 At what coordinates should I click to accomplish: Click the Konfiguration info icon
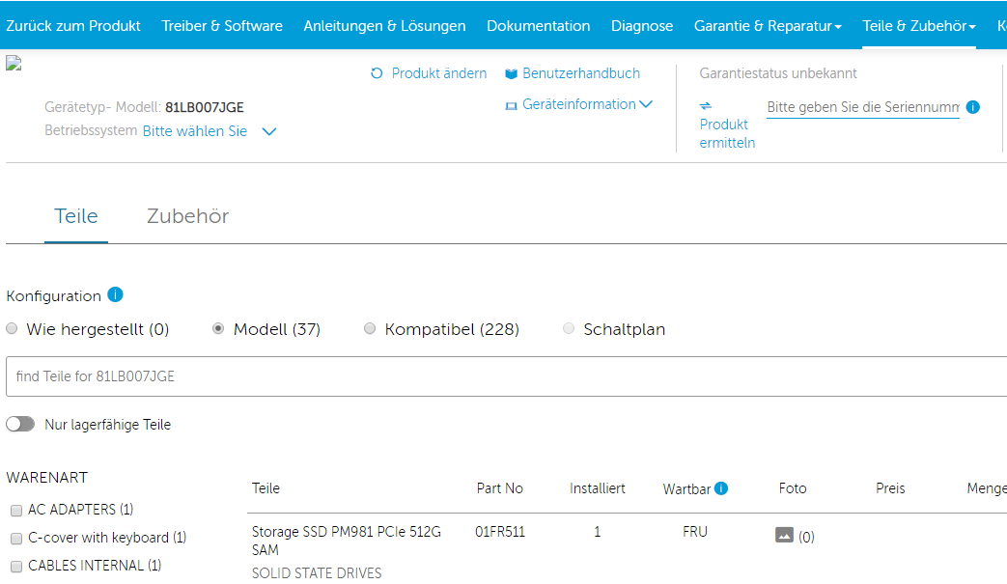[x=115, y=294]
